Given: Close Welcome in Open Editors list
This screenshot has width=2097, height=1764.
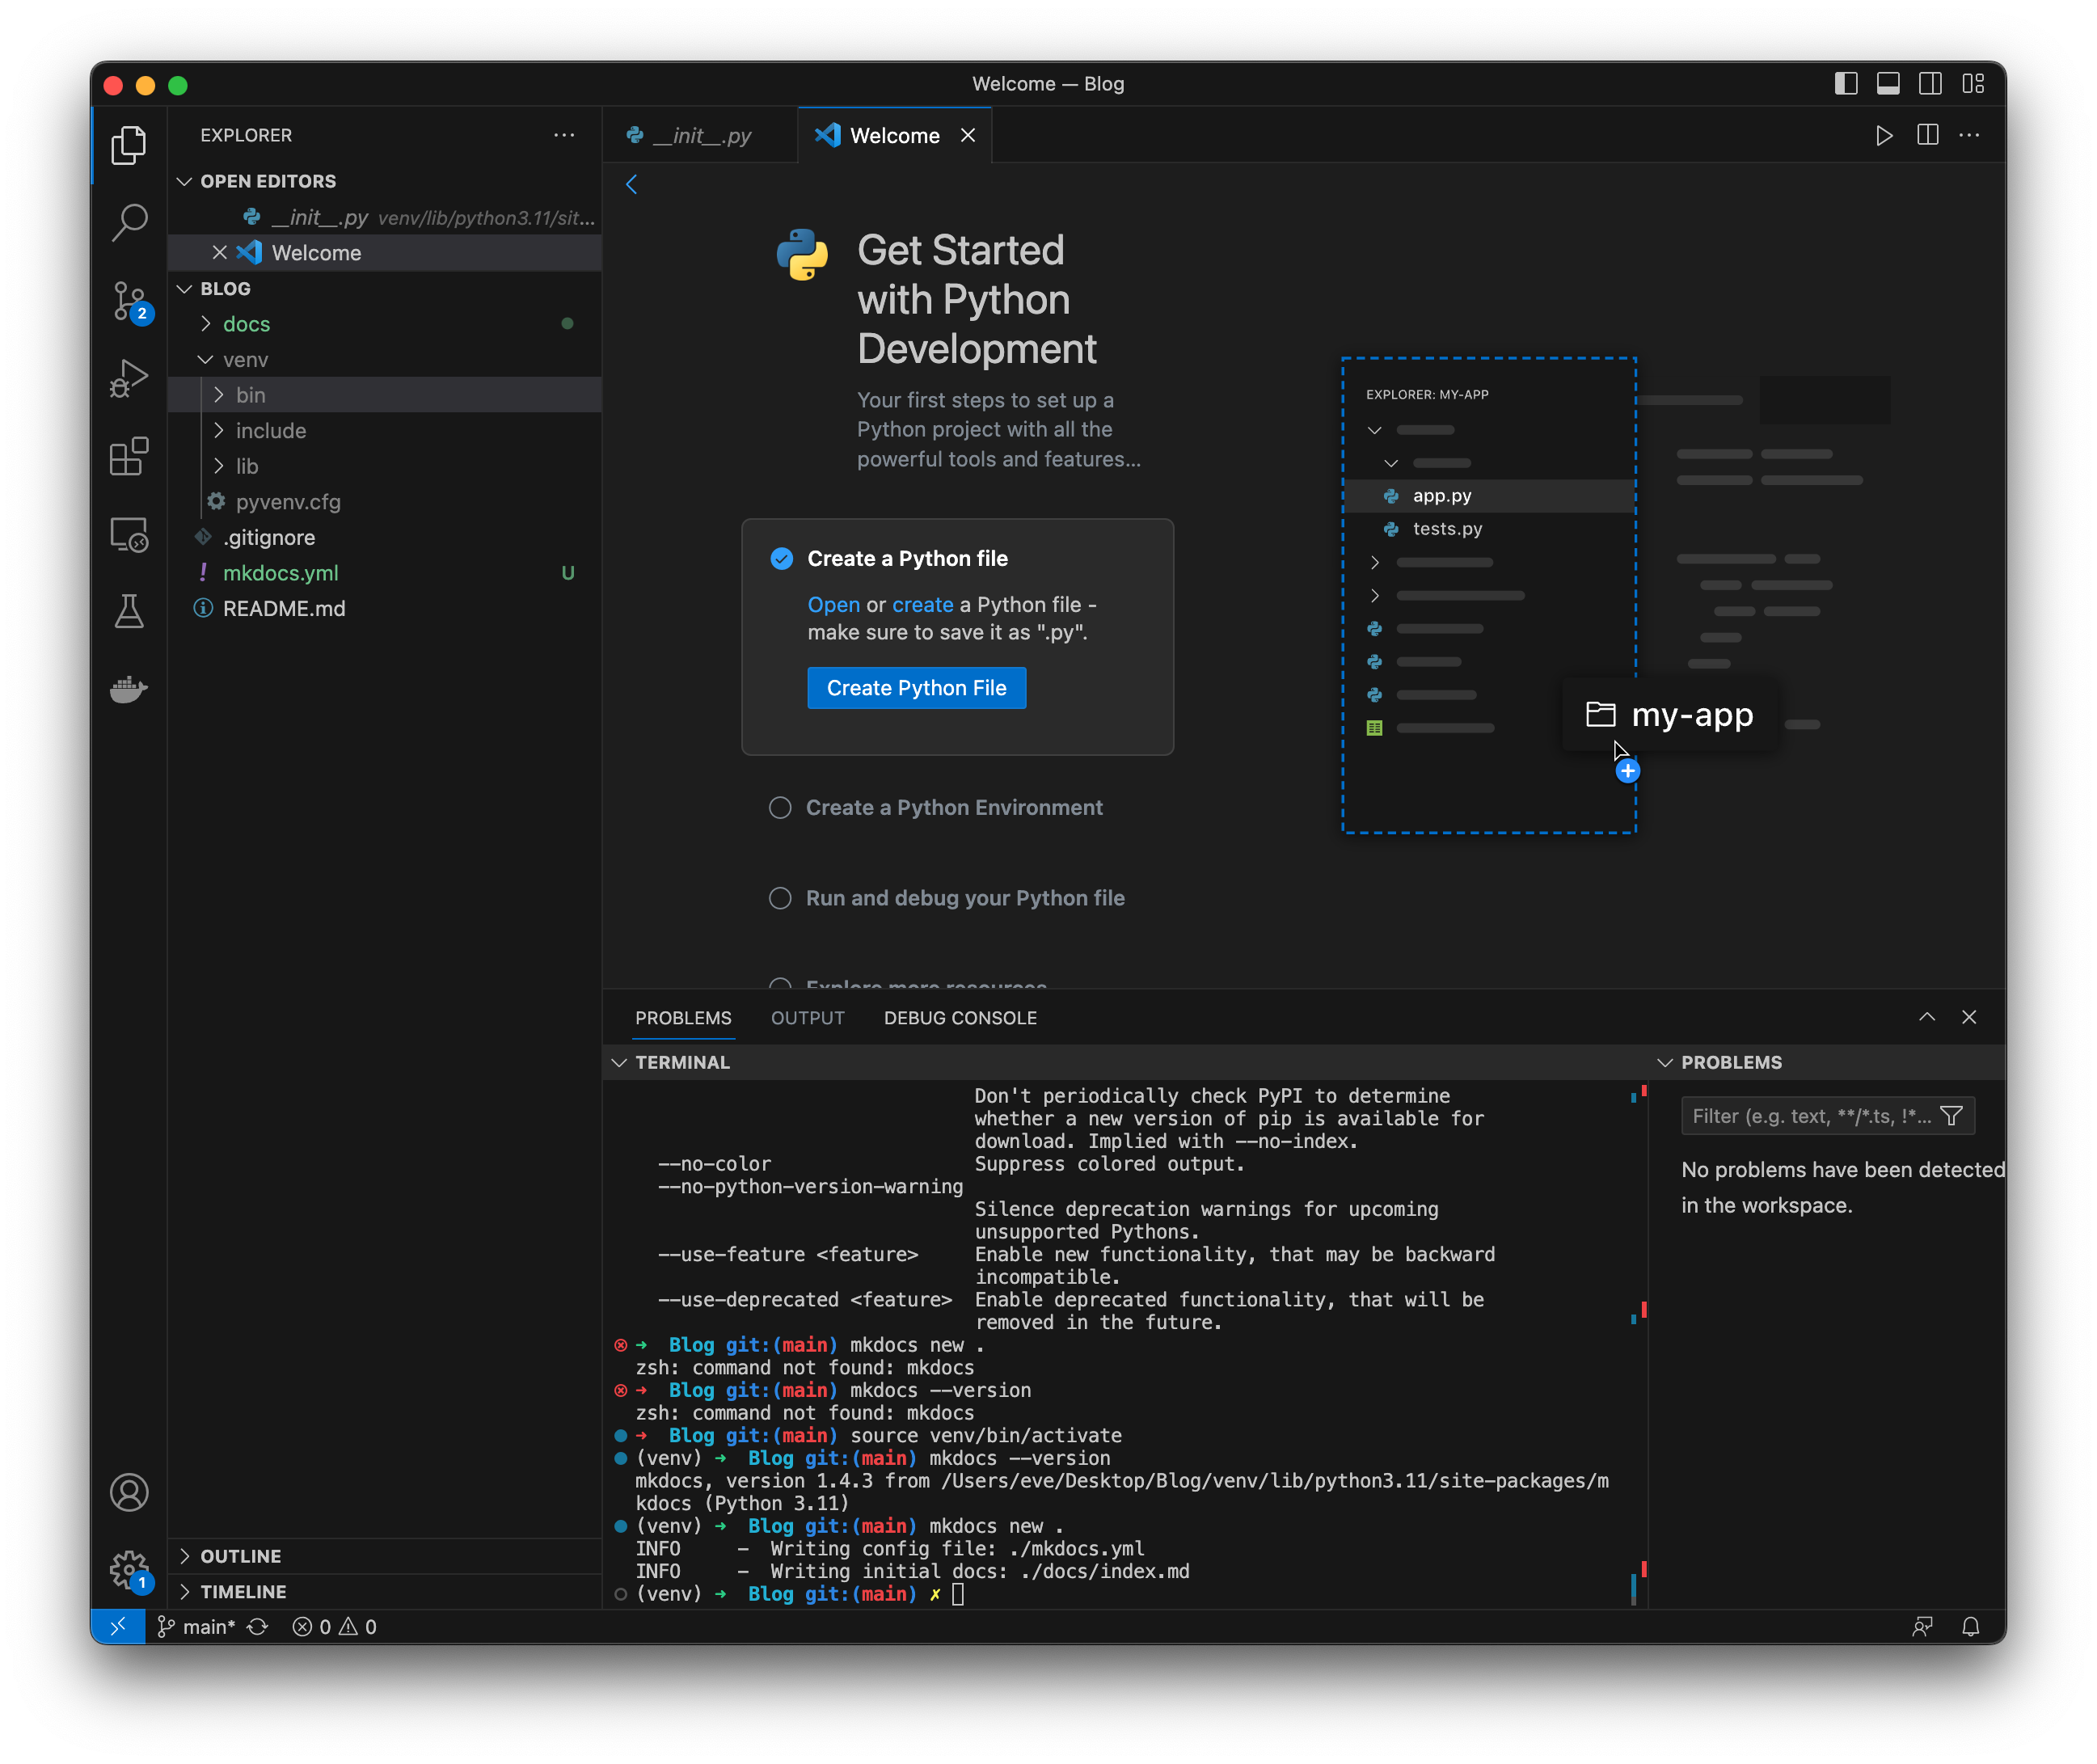Looking at the screenshot, I should click(x=219, y=252).
